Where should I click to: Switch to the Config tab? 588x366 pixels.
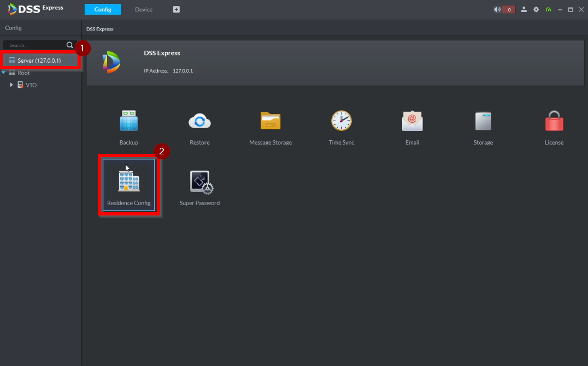pos(103,9)
